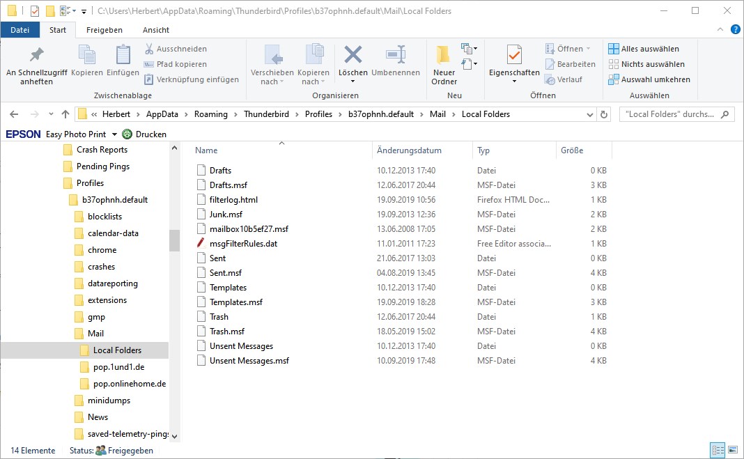The image size is (744, 459).
Task: Switch to large icons view in status bar
Action: click(x=731, y=450)
